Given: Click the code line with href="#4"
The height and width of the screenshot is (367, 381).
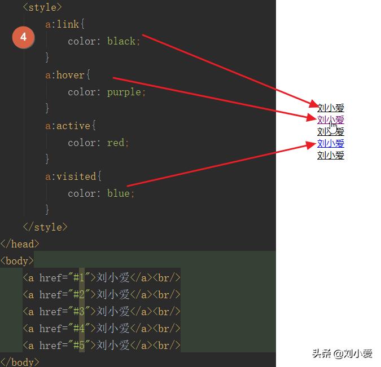Looking at the screenshot, I should click(x=102, y=329).
